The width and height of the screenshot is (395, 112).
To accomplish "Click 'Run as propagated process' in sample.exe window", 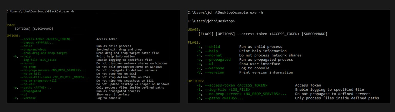I will tap(266, 59).
